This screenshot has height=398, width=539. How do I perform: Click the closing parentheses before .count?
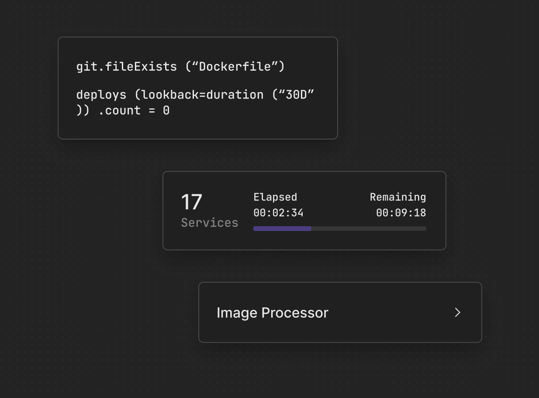pyautogui.click(x=83, y=111)
